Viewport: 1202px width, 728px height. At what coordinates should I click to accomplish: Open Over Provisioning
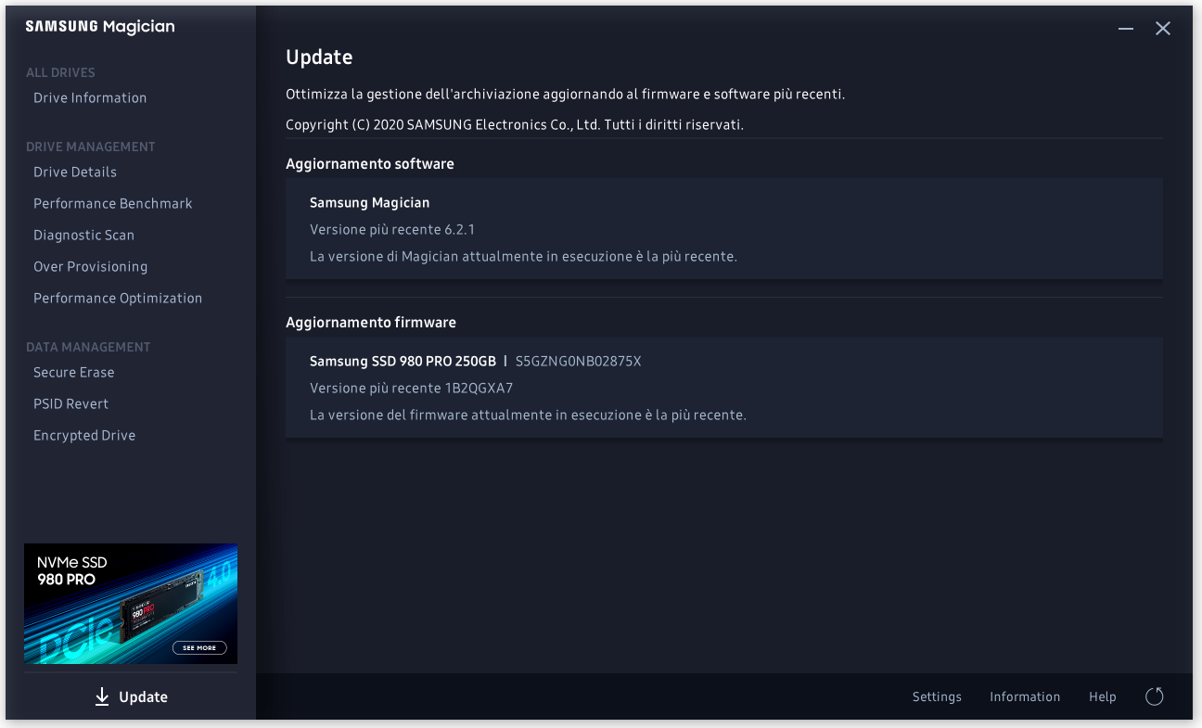[90, 266]
